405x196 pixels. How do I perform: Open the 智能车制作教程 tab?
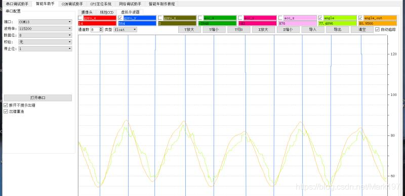(x=161, y=4)
